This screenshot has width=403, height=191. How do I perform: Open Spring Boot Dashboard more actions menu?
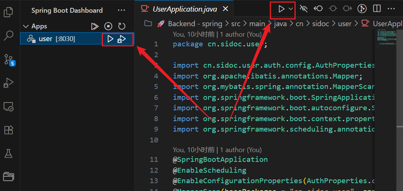[x=121, y=10]
